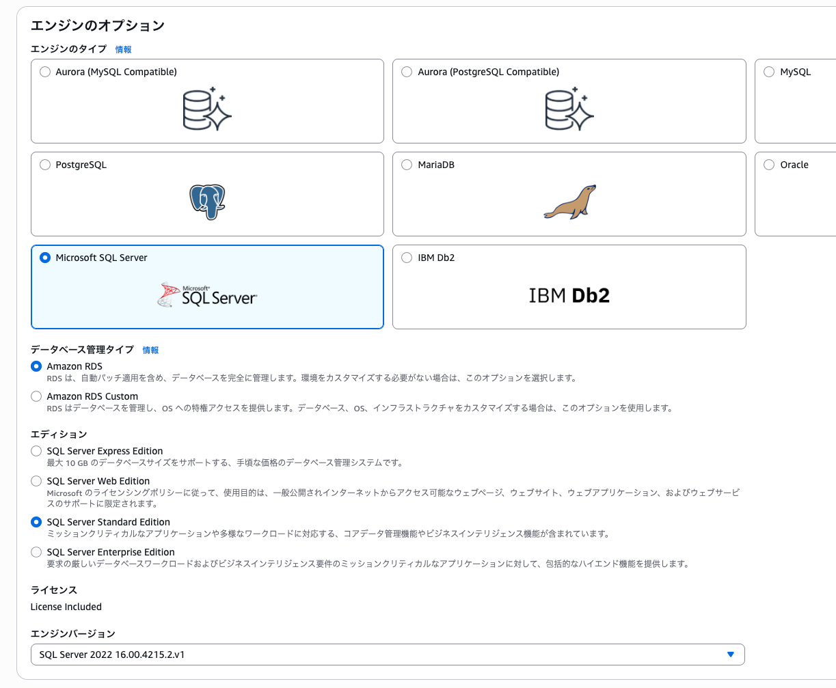
Task: Open 情報 link next to データベース管理タイプ
Action: [150, 350]
